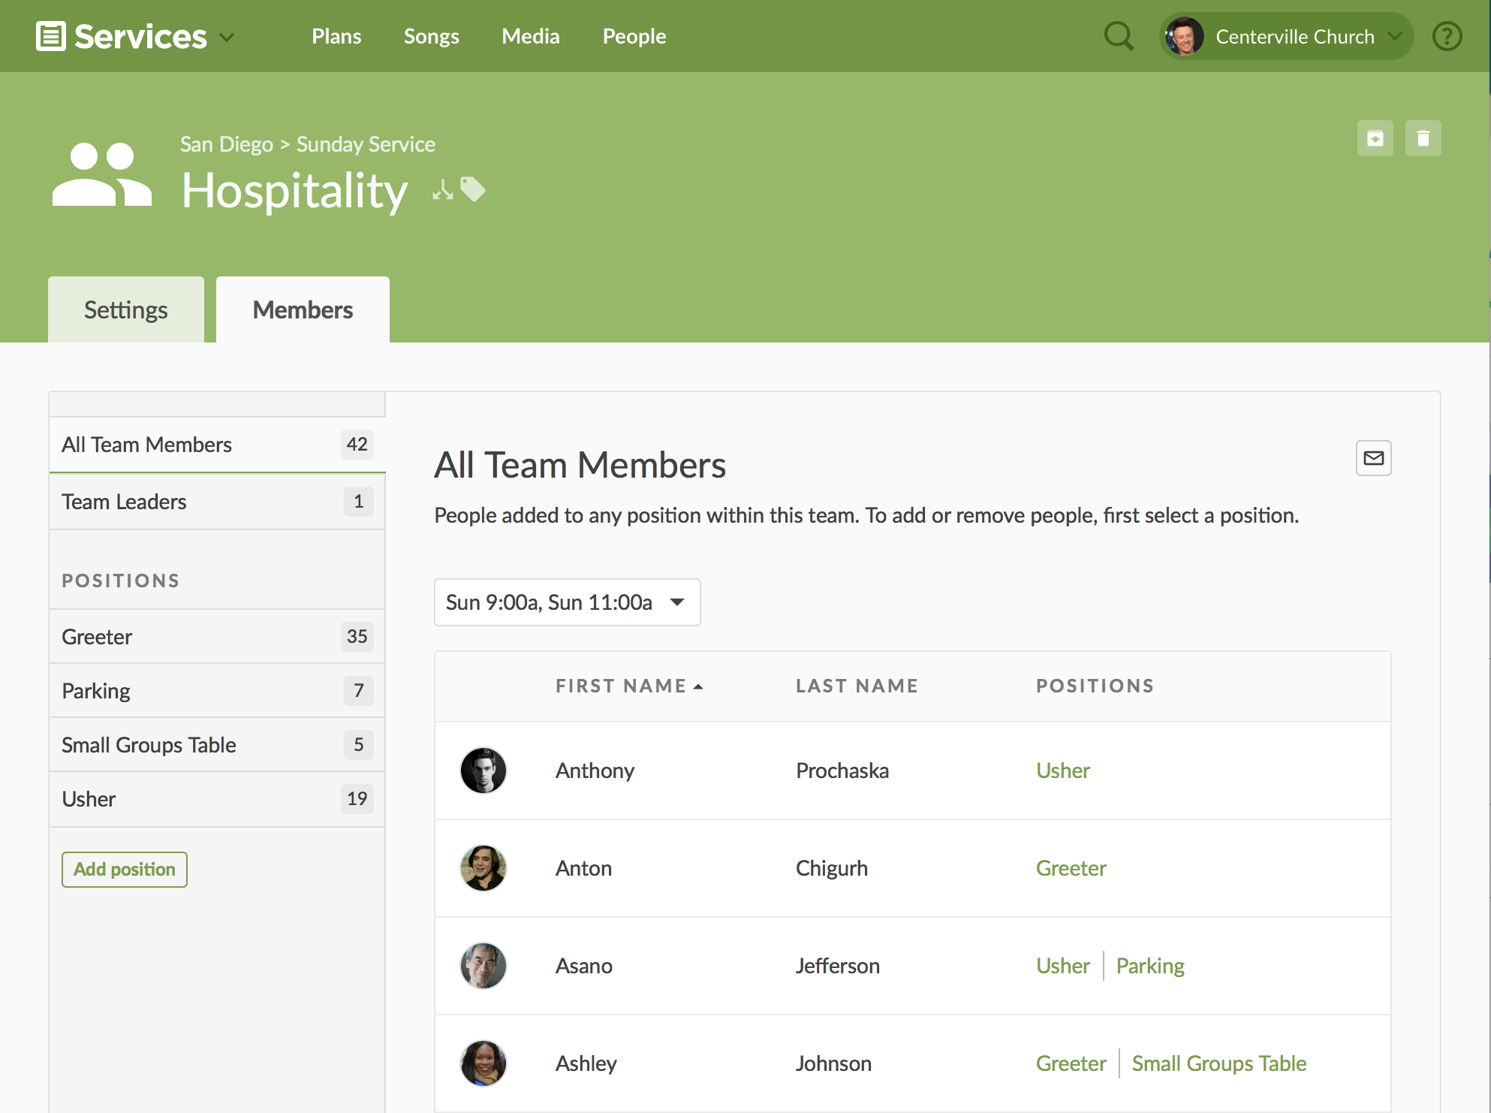This screenshot has width=1491, height=1113.
Task: Click the Services logo icon
Action: (x=50, y=35)
